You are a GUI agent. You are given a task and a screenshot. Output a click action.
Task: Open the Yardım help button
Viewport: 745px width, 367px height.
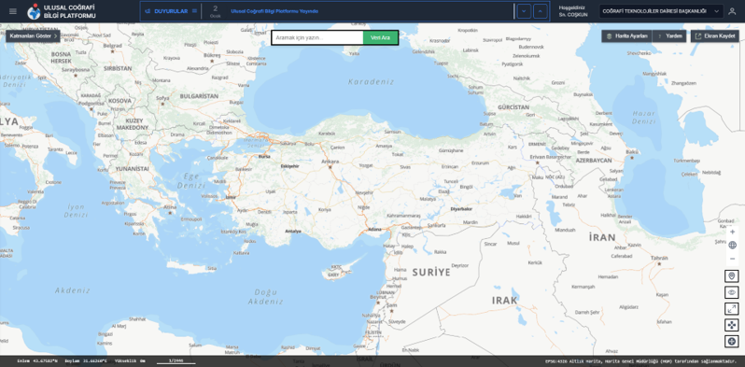click(x=669, y=36)
